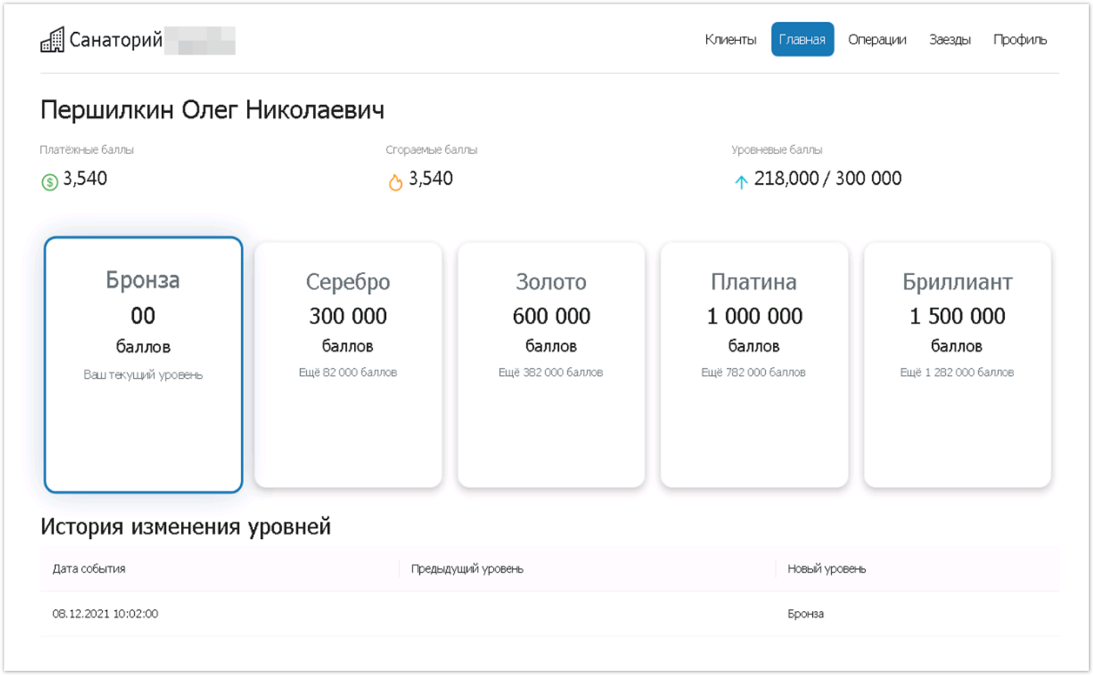Select the Бронза level card
The image size is (1093, 675).
click(x=143, y=364)
